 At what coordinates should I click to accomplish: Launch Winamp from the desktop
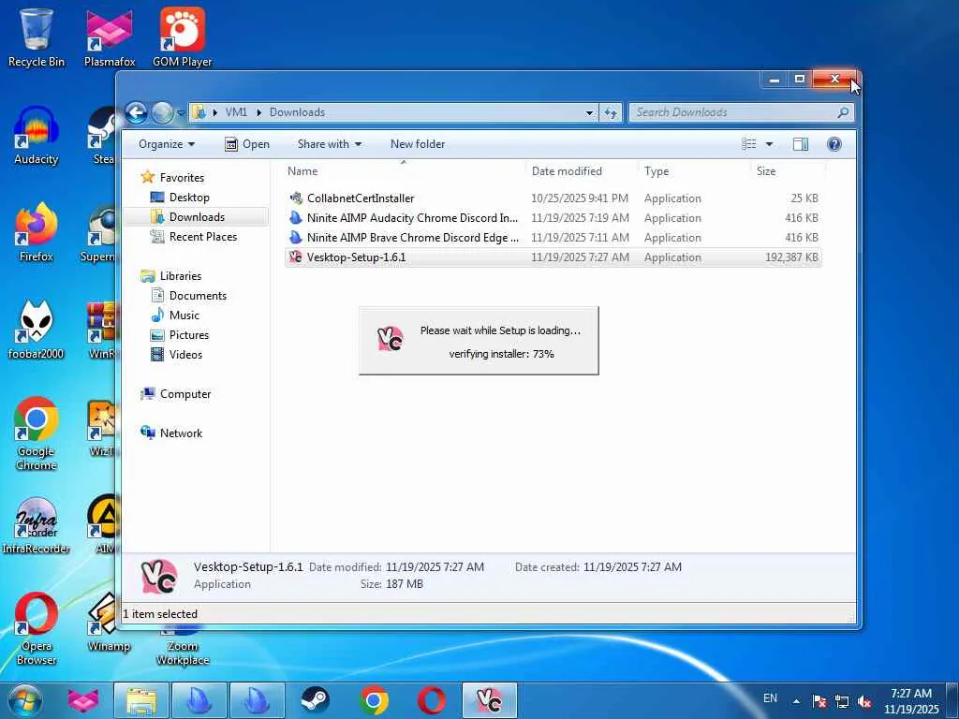pos(109,624)
